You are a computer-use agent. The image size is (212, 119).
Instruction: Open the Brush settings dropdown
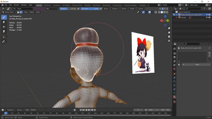[107, 9]
